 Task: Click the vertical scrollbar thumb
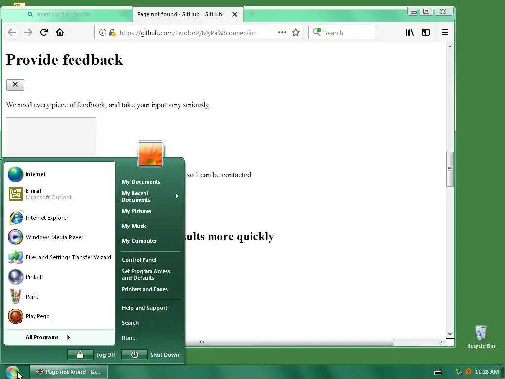pos(450,169)
